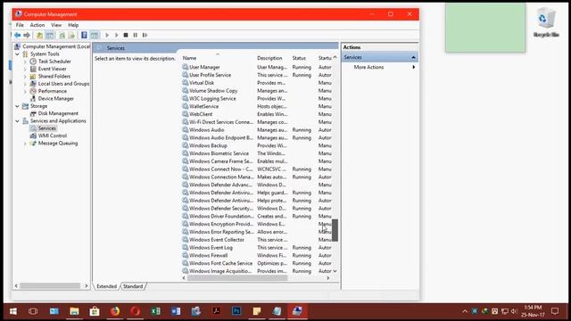Image resolution: width=571 pixels, height=321 pixels.
Task: Toggle the Show/Hide Console Tree icon
Action: [50, 36]
